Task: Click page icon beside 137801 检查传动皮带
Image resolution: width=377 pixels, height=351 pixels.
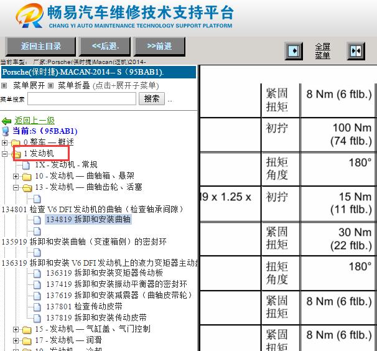Action: click(37, 307)
